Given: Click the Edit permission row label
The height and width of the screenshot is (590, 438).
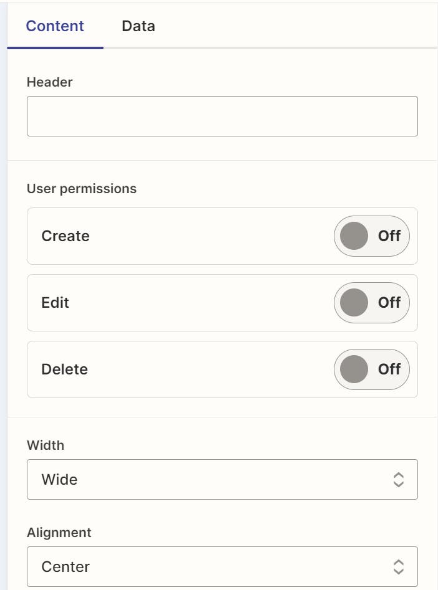Looking at the screenshot, I should (x=55, y=303).
